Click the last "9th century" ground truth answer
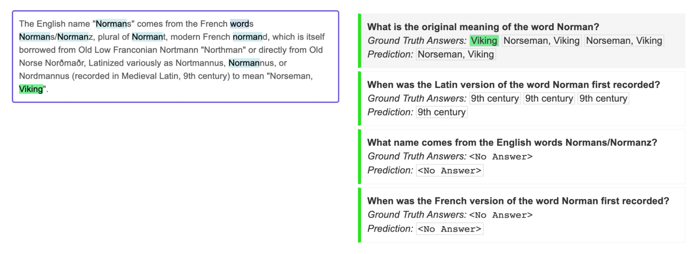Image resolution: width=696 pixels, height=254 pixels. pos(603,99)
